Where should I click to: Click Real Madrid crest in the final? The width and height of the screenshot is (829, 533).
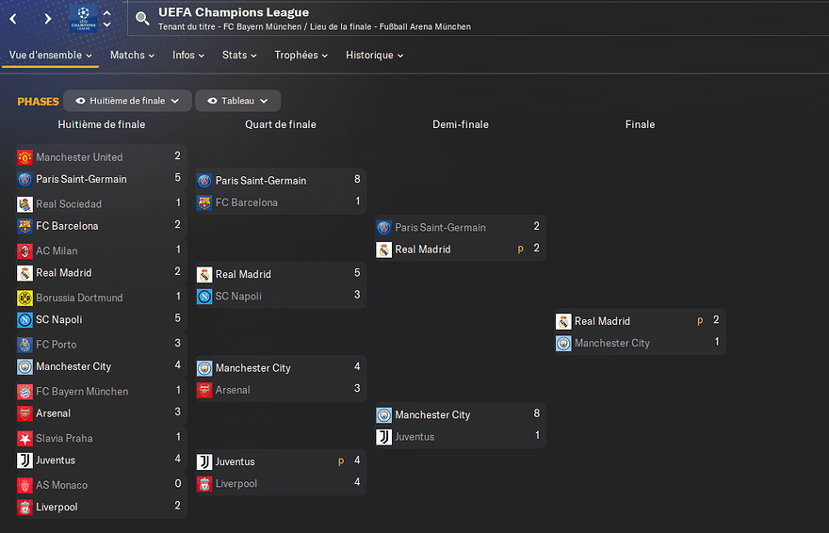[x=563, y=321]
